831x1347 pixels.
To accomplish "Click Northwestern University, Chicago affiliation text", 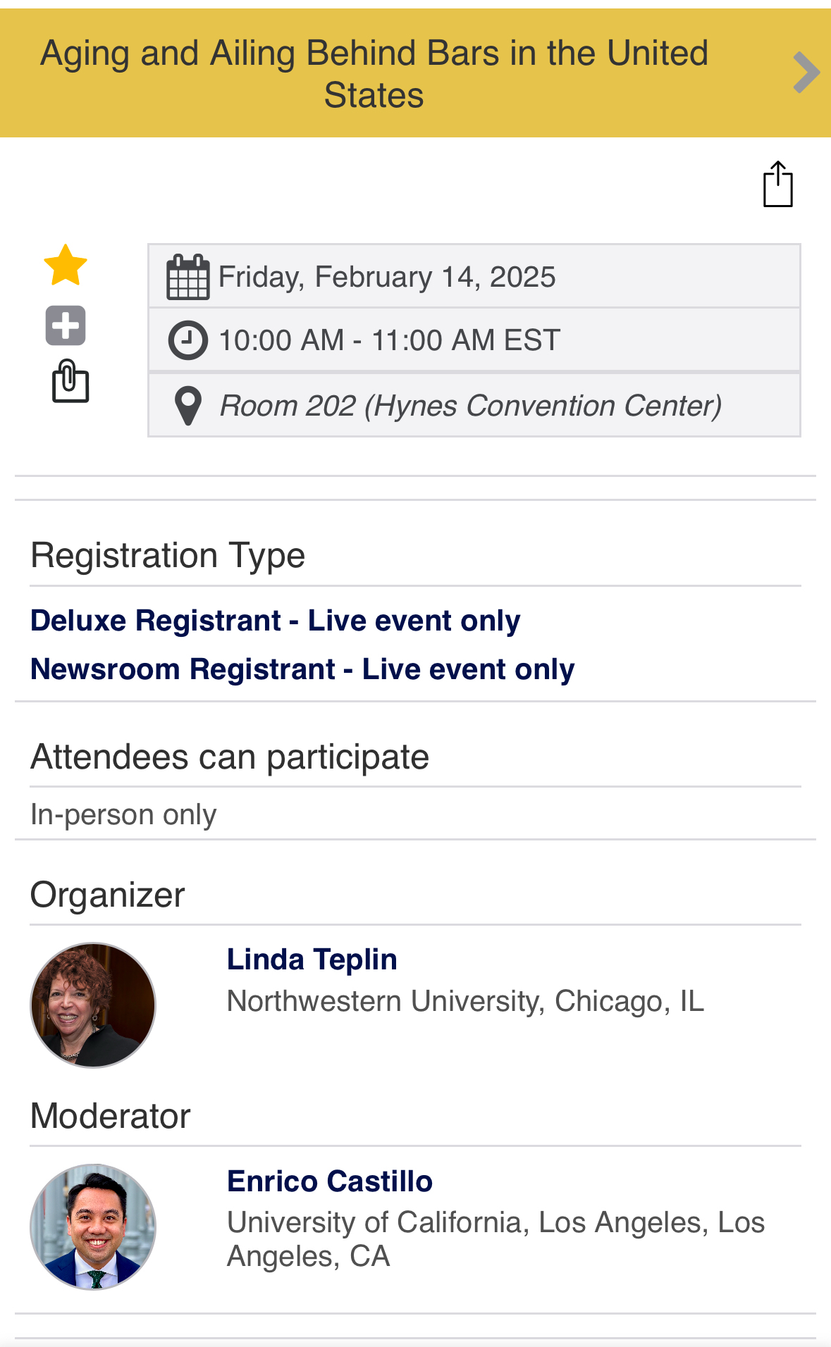I will tap(465, 1001).
